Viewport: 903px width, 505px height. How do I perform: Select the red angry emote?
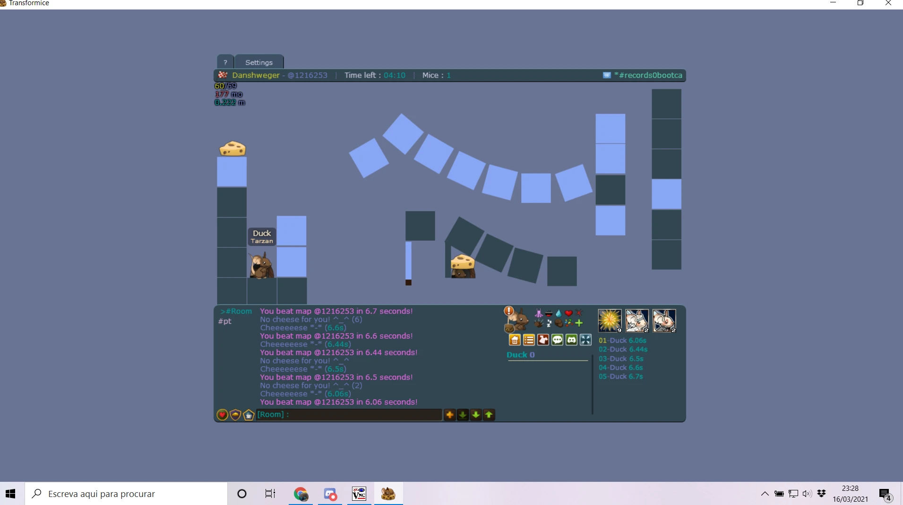(579, 313)
